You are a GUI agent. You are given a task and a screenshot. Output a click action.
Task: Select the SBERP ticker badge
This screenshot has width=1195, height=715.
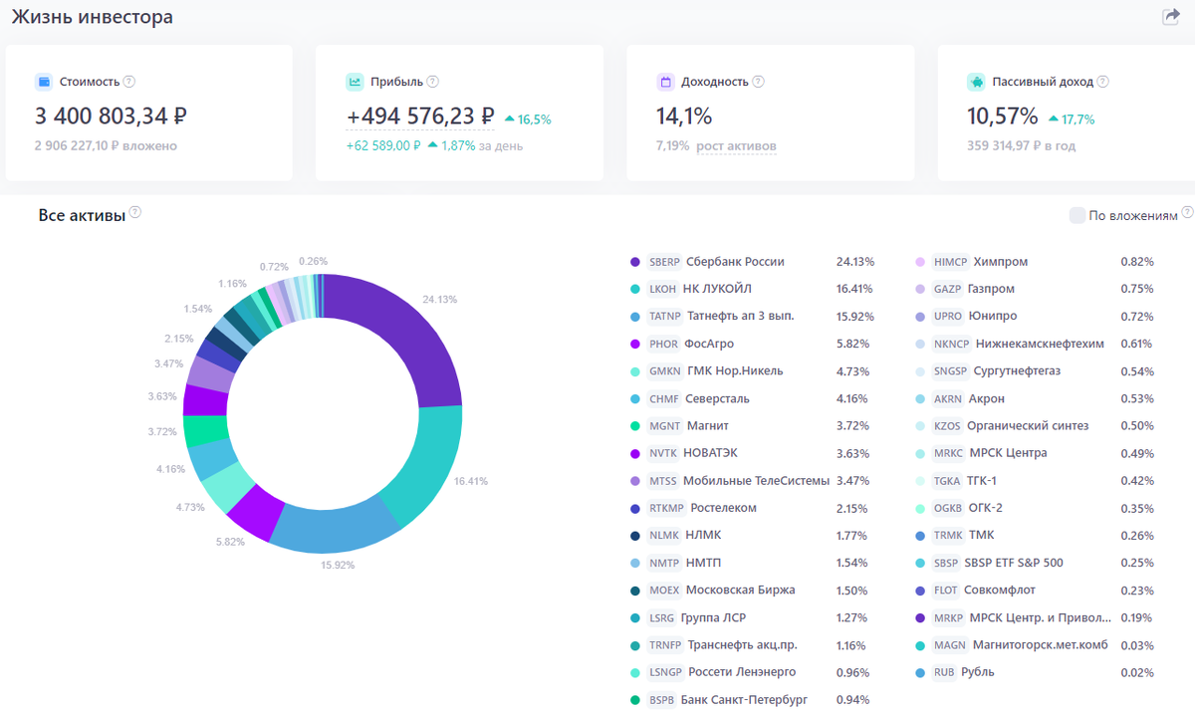pyautogui.click(x=664, y=262)
